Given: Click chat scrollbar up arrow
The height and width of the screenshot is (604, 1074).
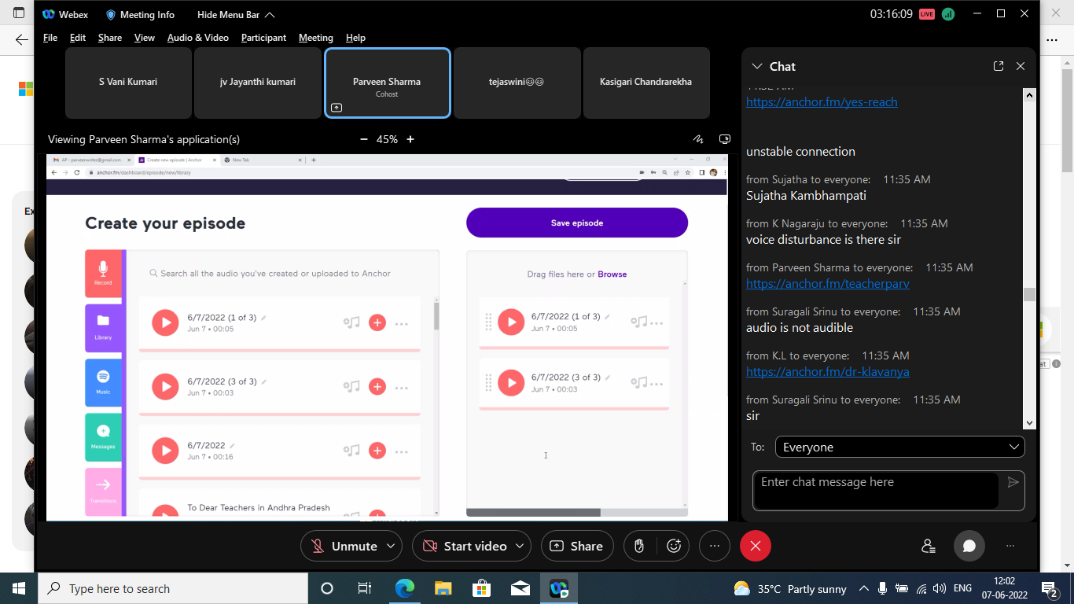Looking at the screenshot, I should [1029, 94].
